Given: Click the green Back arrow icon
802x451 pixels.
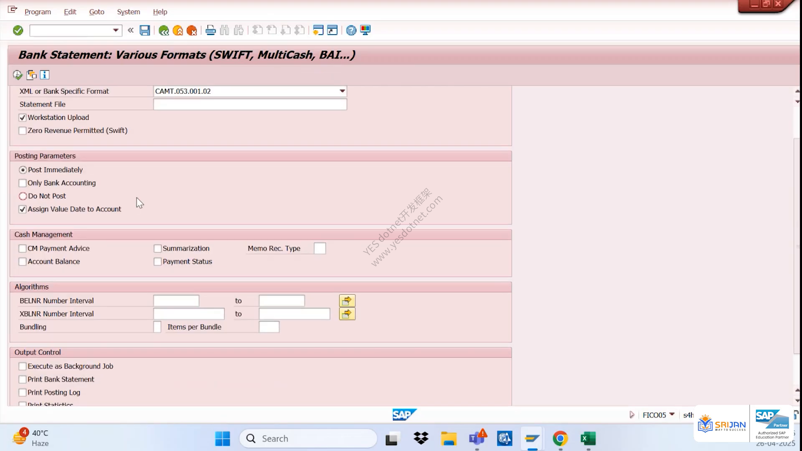Looking at the screenshot, I should click(164, 30).
